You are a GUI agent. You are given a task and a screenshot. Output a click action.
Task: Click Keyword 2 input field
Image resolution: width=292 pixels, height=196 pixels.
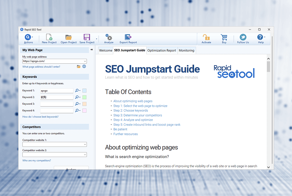57,97
